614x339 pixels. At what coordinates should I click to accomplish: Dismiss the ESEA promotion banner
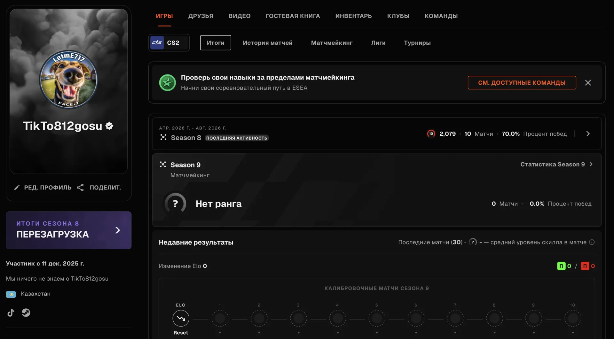coord(588,83)
